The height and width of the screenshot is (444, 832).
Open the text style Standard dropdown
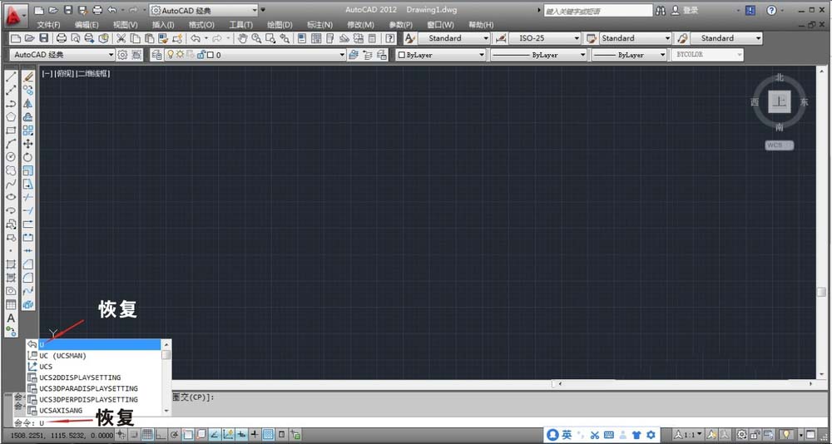453,38
